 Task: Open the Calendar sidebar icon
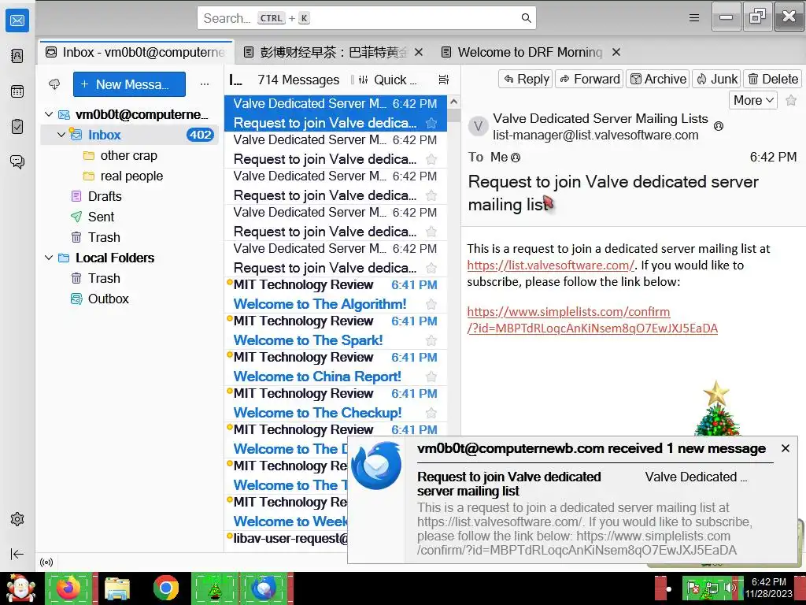tap(17, 91)
